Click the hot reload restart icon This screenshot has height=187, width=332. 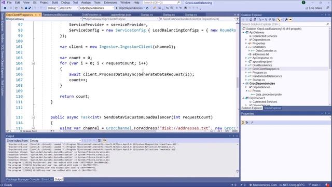[x=147, y=8]
